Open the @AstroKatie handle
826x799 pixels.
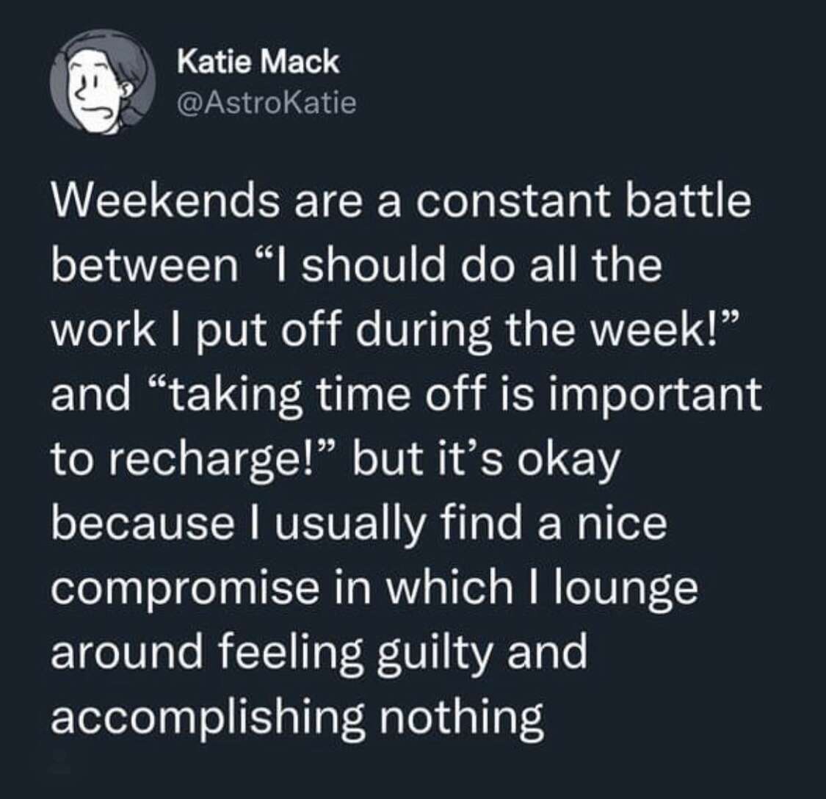pos(267,104)
